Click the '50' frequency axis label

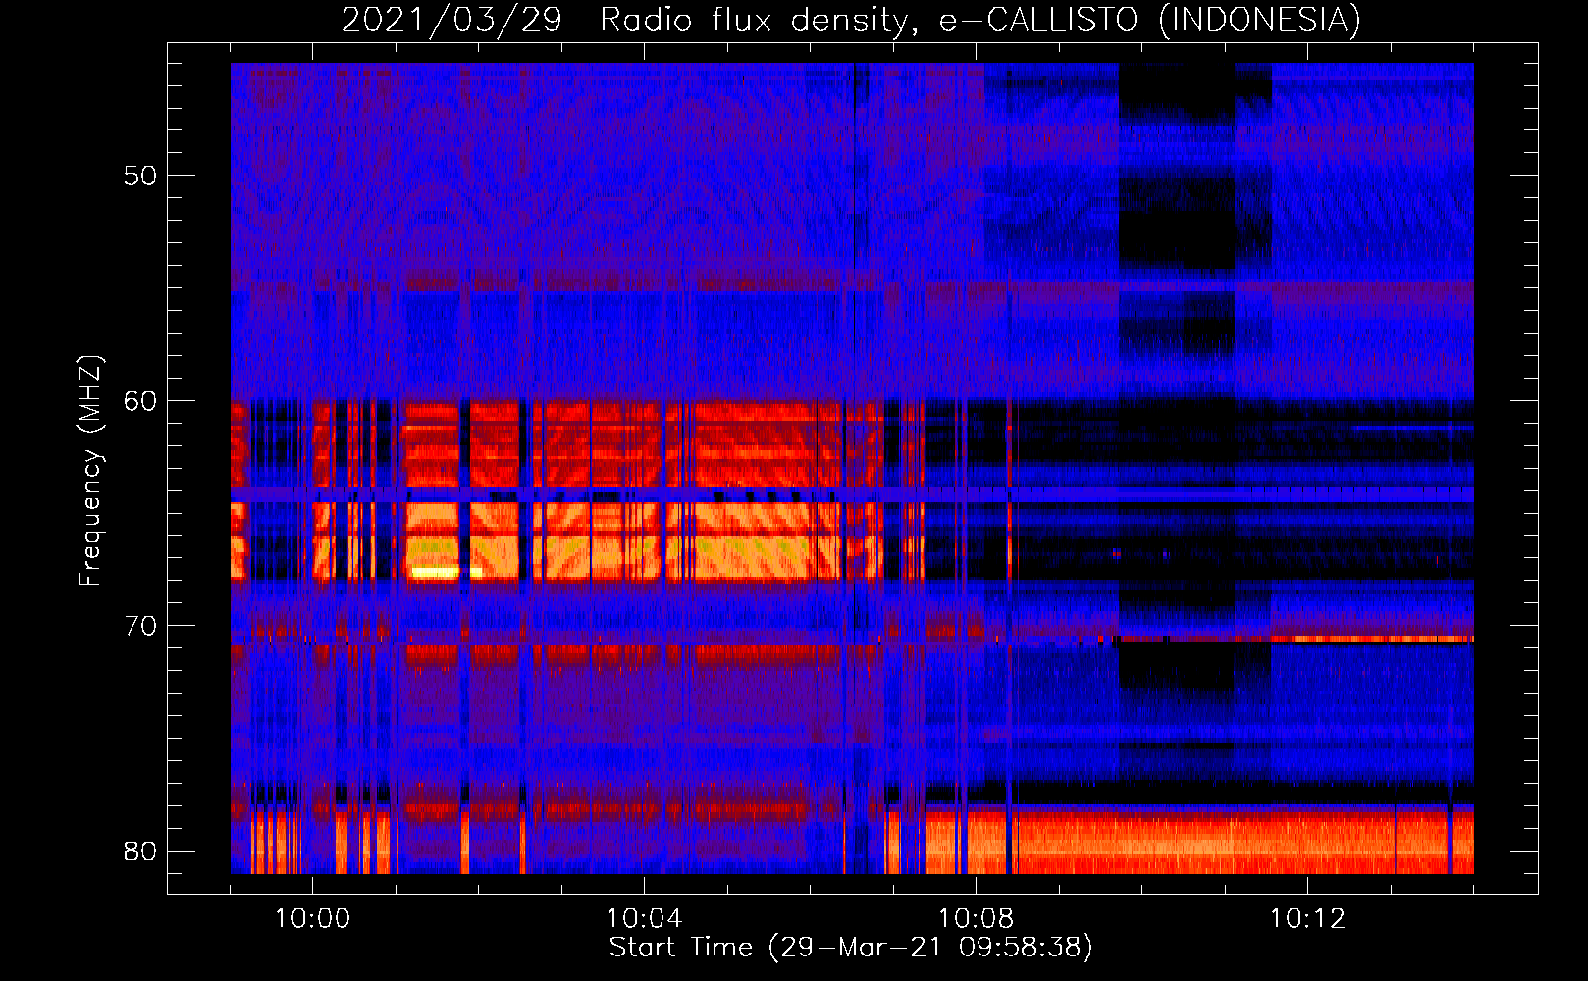tap(140, 176)
